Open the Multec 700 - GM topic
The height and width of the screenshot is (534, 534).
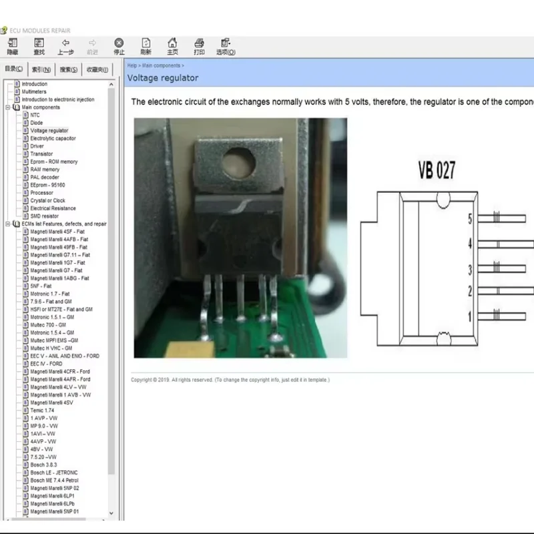point(48,325)
